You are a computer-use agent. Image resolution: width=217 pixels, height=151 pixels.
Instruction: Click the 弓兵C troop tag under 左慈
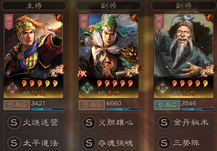coord(167,105)
